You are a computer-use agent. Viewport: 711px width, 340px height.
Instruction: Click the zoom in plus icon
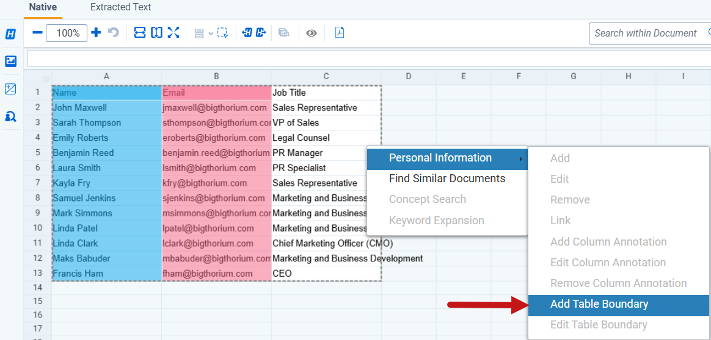pyautogui.click(x=96, y=32)
